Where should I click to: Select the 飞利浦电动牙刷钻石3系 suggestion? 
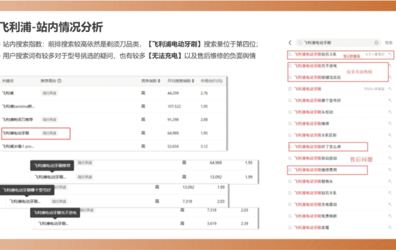click(315, 54)
